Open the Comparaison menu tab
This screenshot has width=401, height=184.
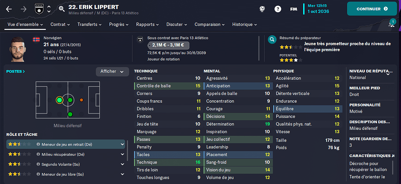[x=209, y=25]
